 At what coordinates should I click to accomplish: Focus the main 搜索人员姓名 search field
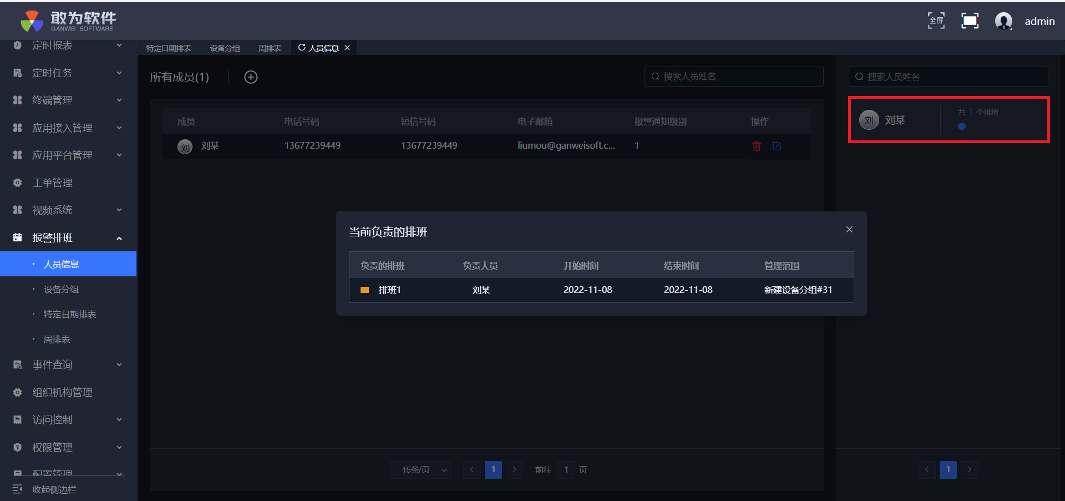[x=734, y=77]
